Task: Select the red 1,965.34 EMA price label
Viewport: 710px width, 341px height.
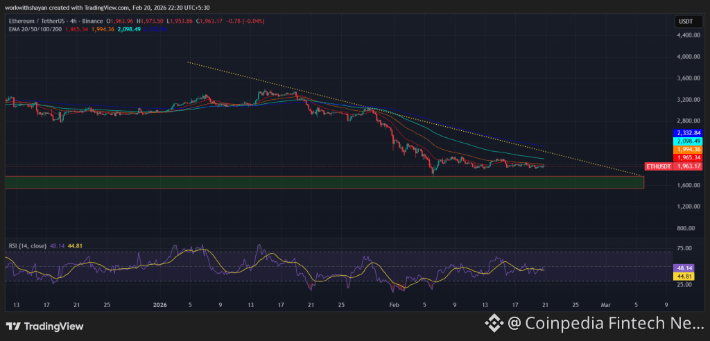Action: pyautogui.click(x=687, y=158)
